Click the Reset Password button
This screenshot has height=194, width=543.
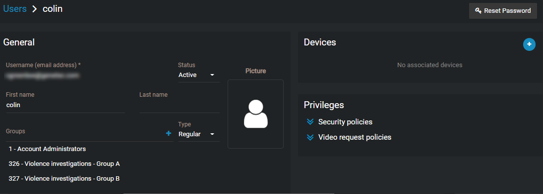click(503, 11)
